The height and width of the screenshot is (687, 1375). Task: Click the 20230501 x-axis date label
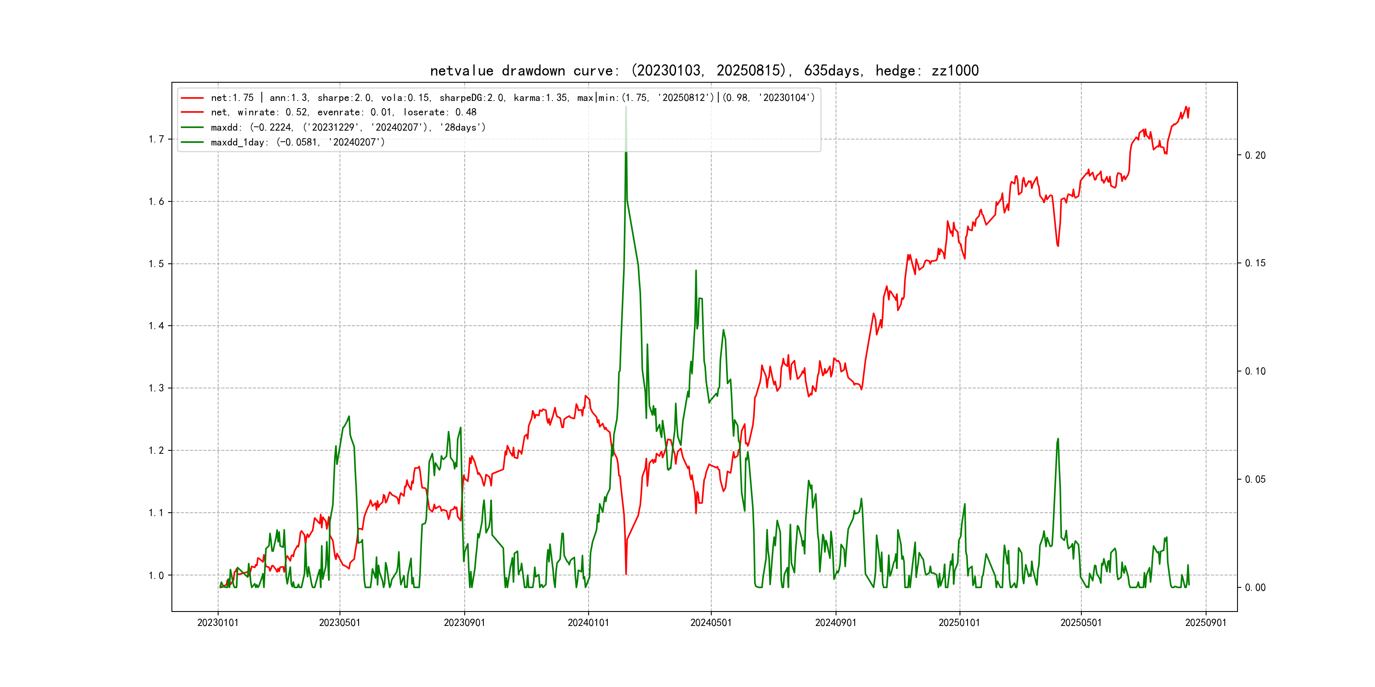(x=340, y=623)
